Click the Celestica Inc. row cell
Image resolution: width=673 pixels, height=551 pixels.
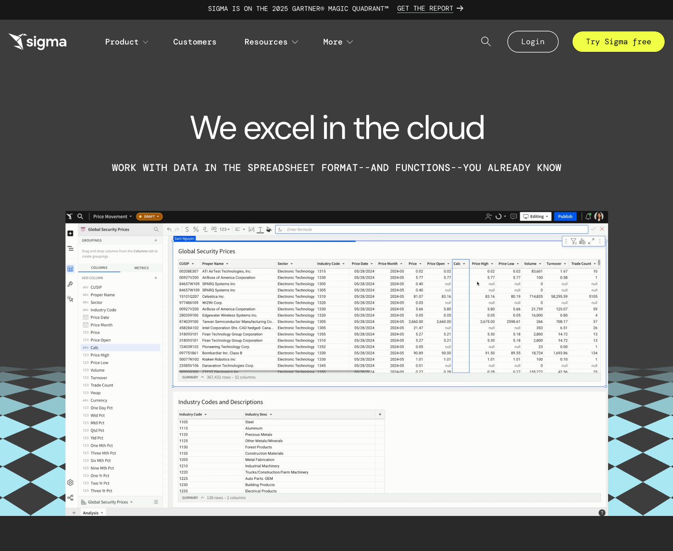point(238,296)
